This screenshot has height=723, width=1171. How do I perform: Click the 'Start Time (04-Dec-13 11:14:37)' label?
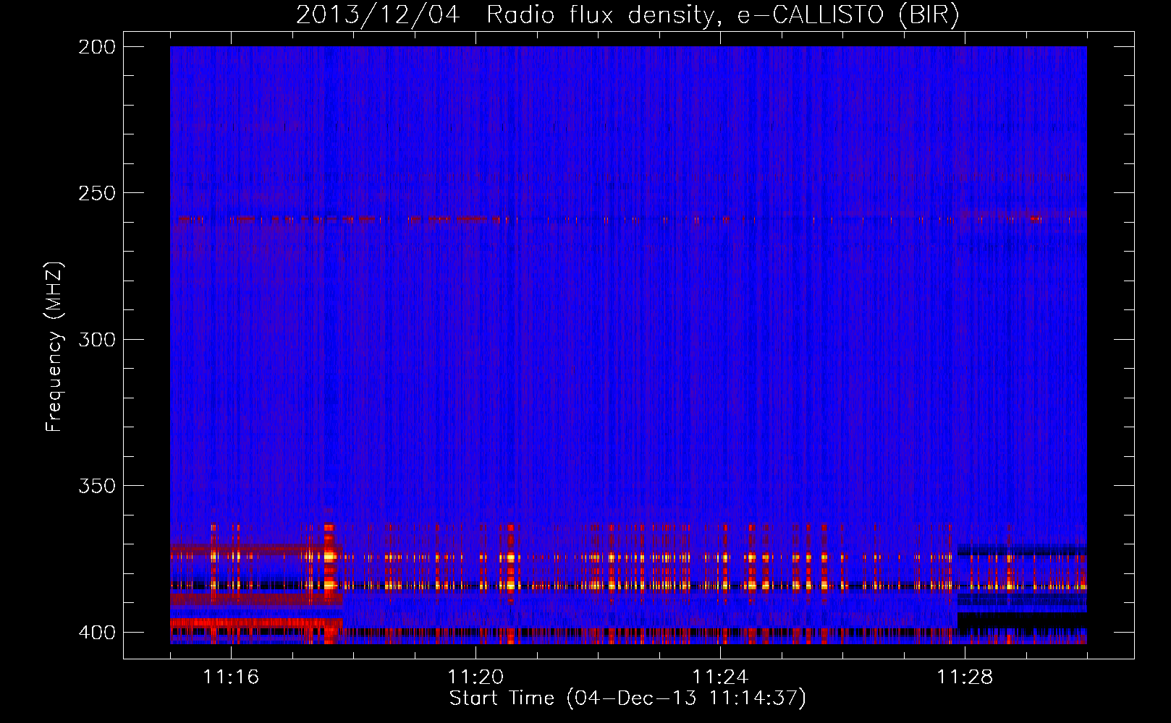627,698
